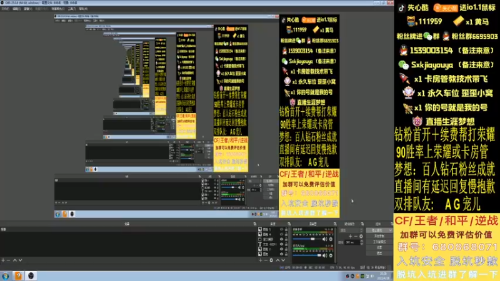Image resolution: width=500 pixels, height=281 pixels.
Task: Open source properties gear in Sources panel
Action: point(271,260)
